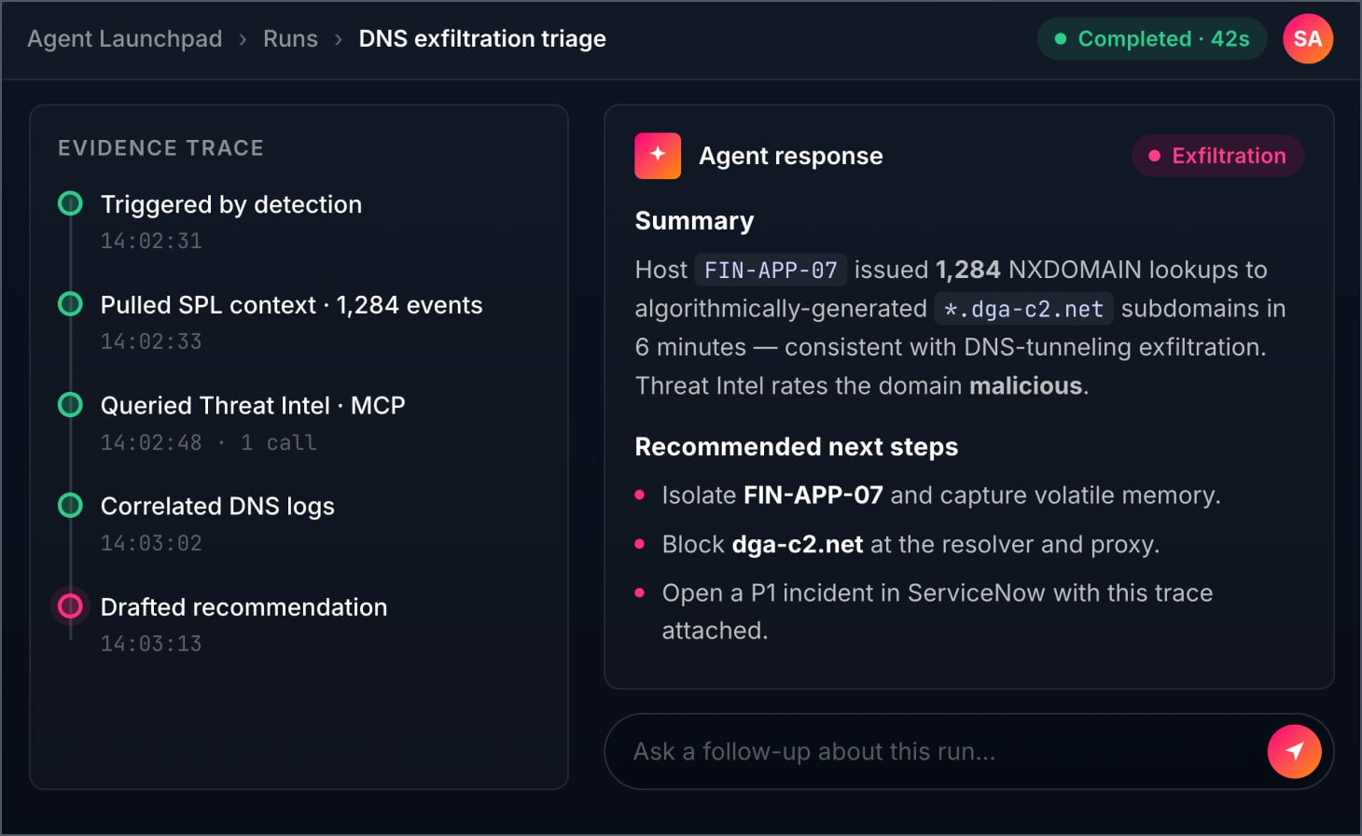
Task: Go to Agent Launchpad breadcrumb
Action: [125, 38]
